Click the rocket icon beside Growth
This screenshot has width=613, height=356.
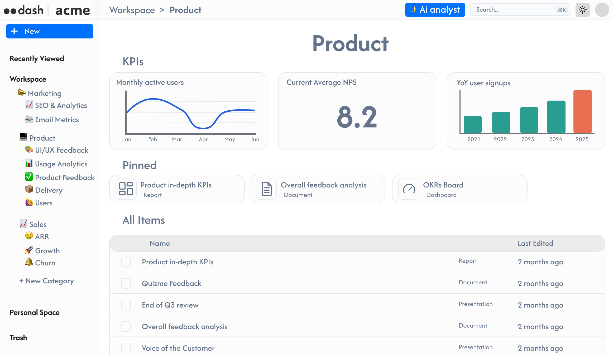[29, 250]
